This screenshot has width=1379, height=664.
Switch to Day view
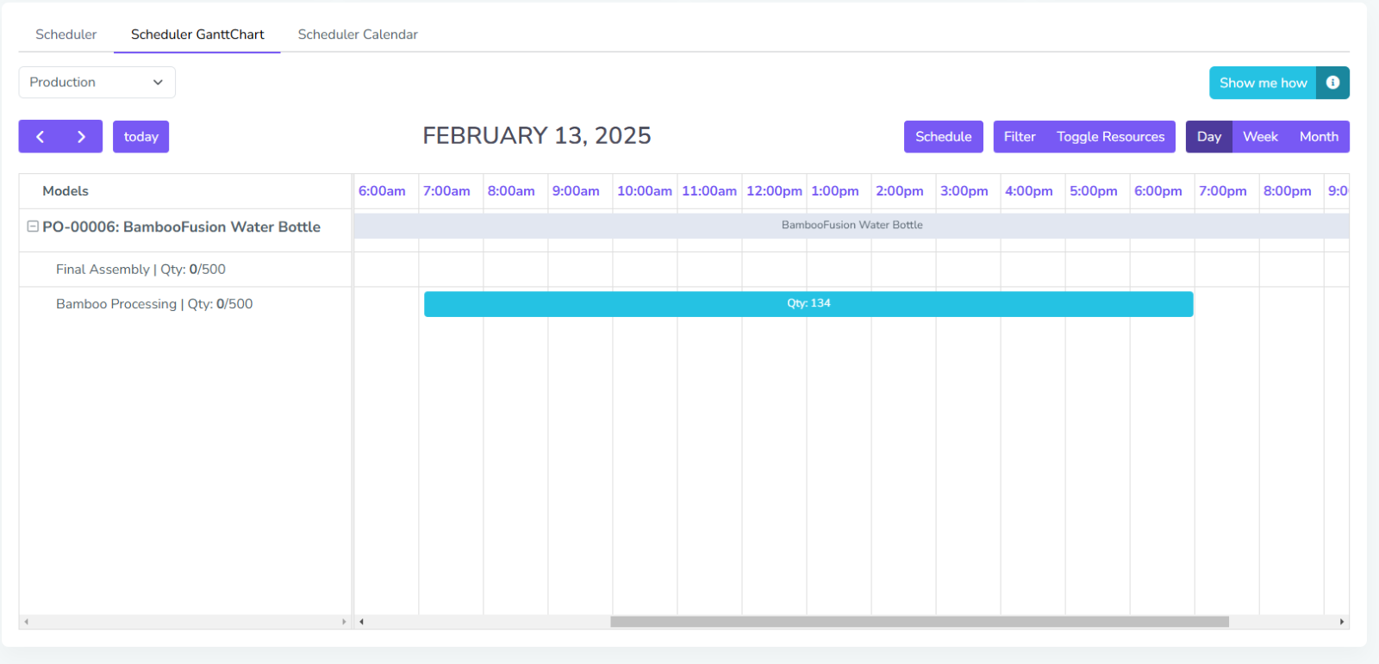pos(1208,137)
